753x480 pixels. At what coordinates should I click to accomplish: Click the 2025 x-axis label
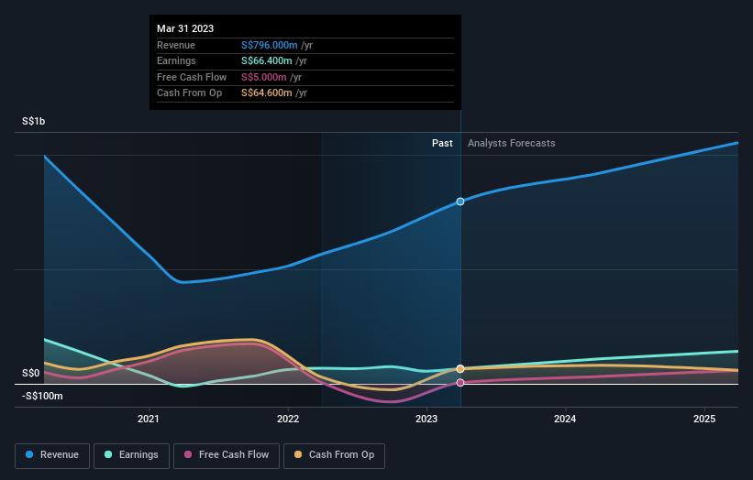pyautogui.click(x=704, y=419)
